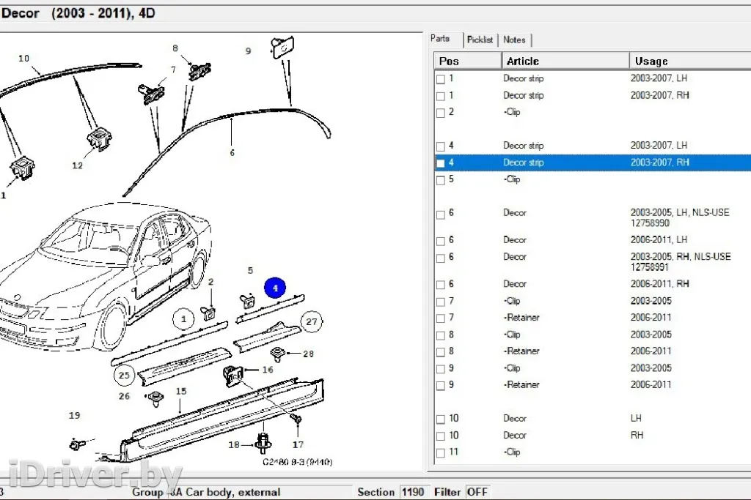The image size is (751, 500).
Task: Check the box for position 2 -Clip
Action: point(441,113)
